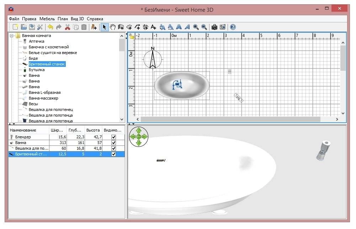The image size is (356, 229).
Task: Select Аптечка in the catalog tree
Action: click(x=36, y=41)
